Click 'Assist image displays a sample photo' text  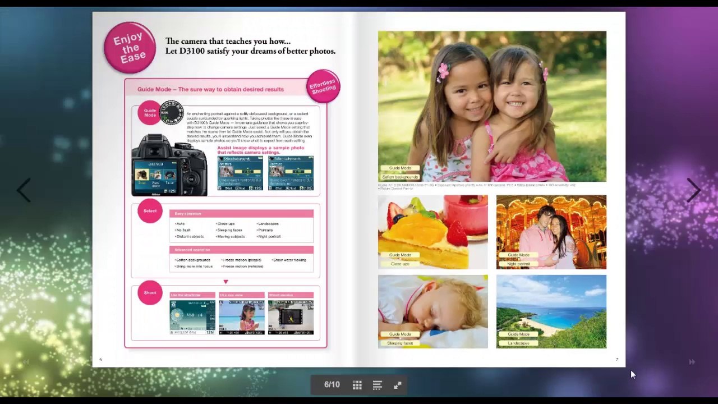pos(261,150)
